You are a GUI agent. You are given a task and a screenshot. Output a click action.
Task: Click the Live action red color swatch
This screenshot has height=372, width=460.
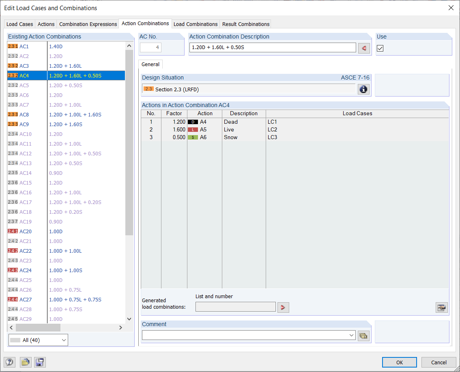193,130
